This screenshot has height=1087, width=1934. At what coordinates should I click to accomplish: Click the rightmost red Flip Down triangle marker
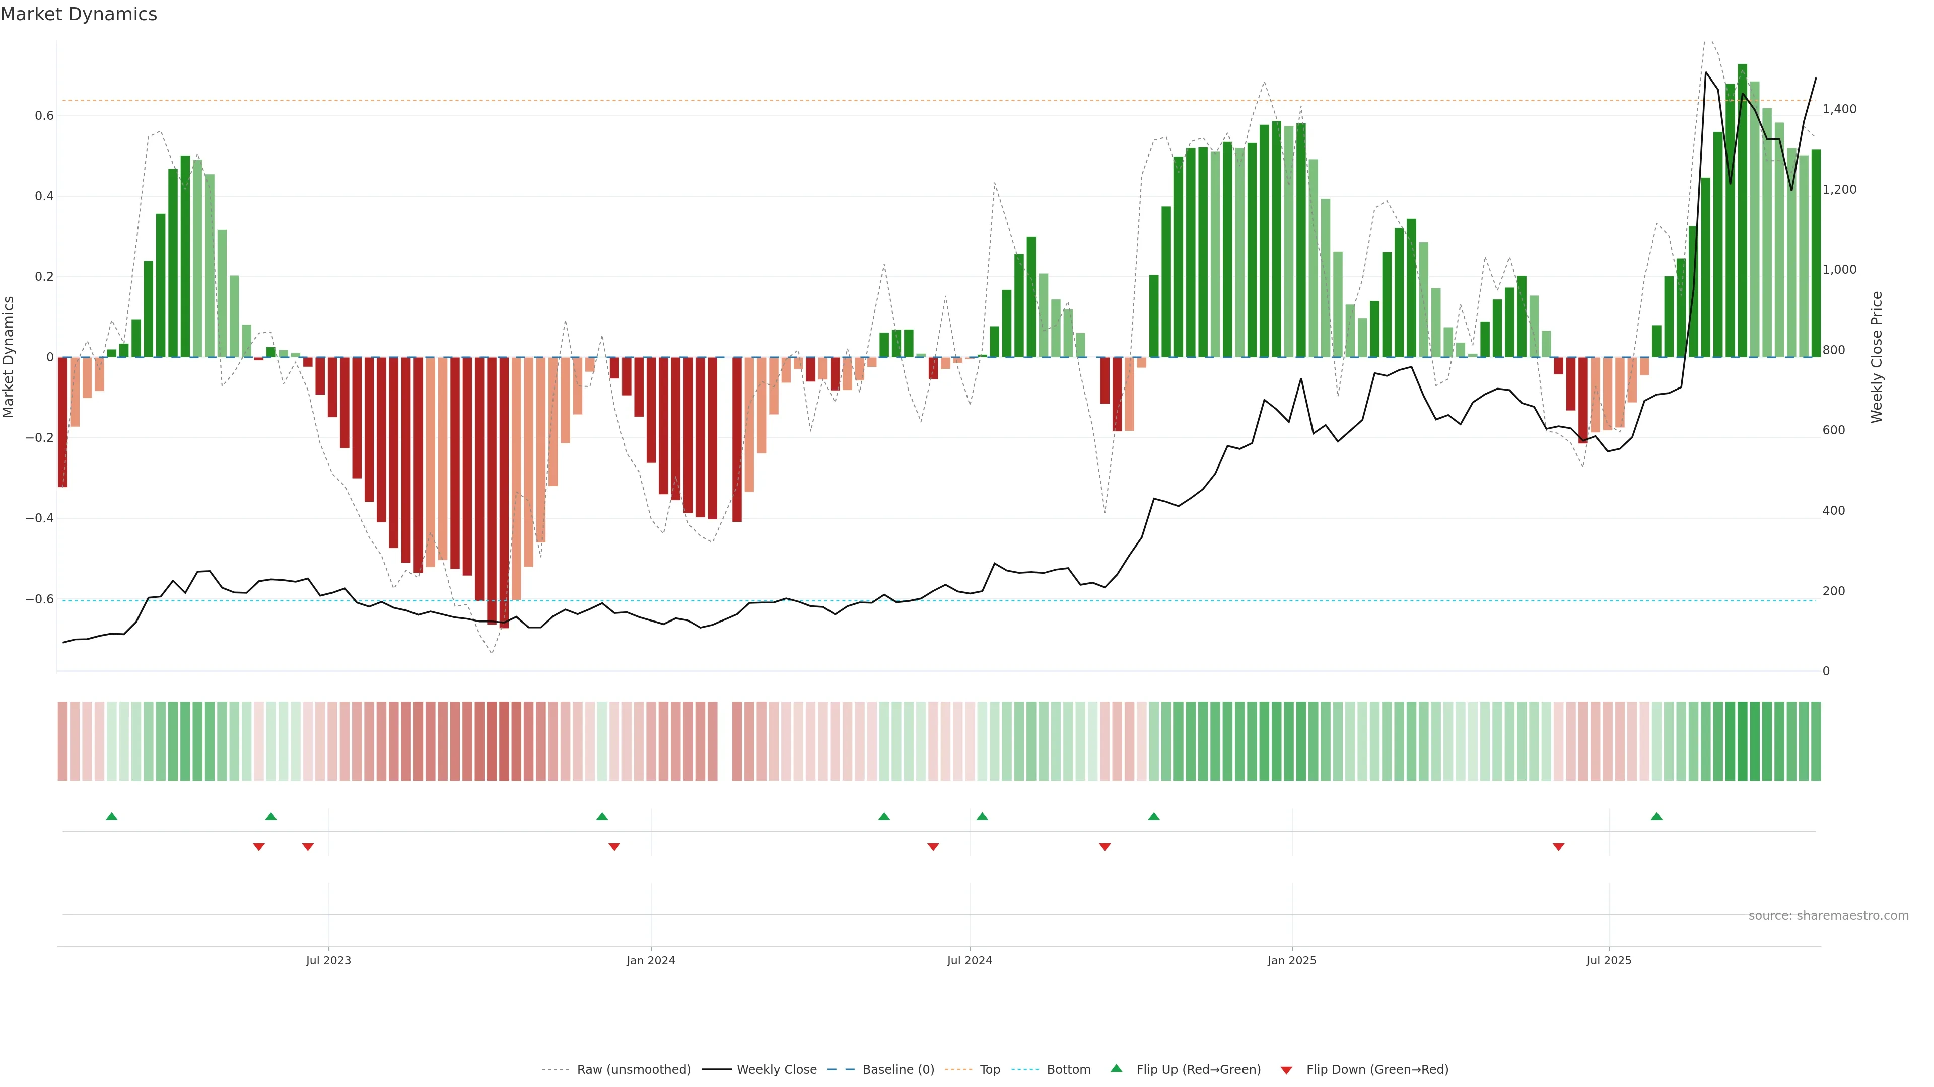click(x=1559, y=847)
